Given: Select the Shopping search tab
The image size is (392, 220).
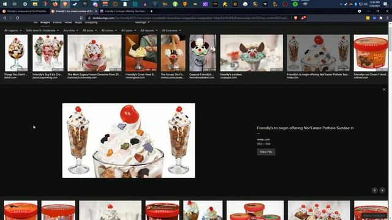Looking at the screenshot, I should 91,23.
